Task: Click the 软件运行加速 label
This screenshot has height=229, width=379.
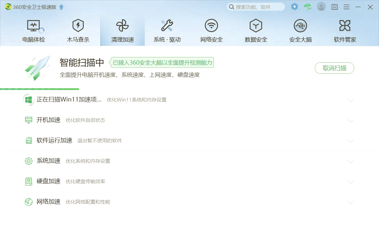Action: 54,140
